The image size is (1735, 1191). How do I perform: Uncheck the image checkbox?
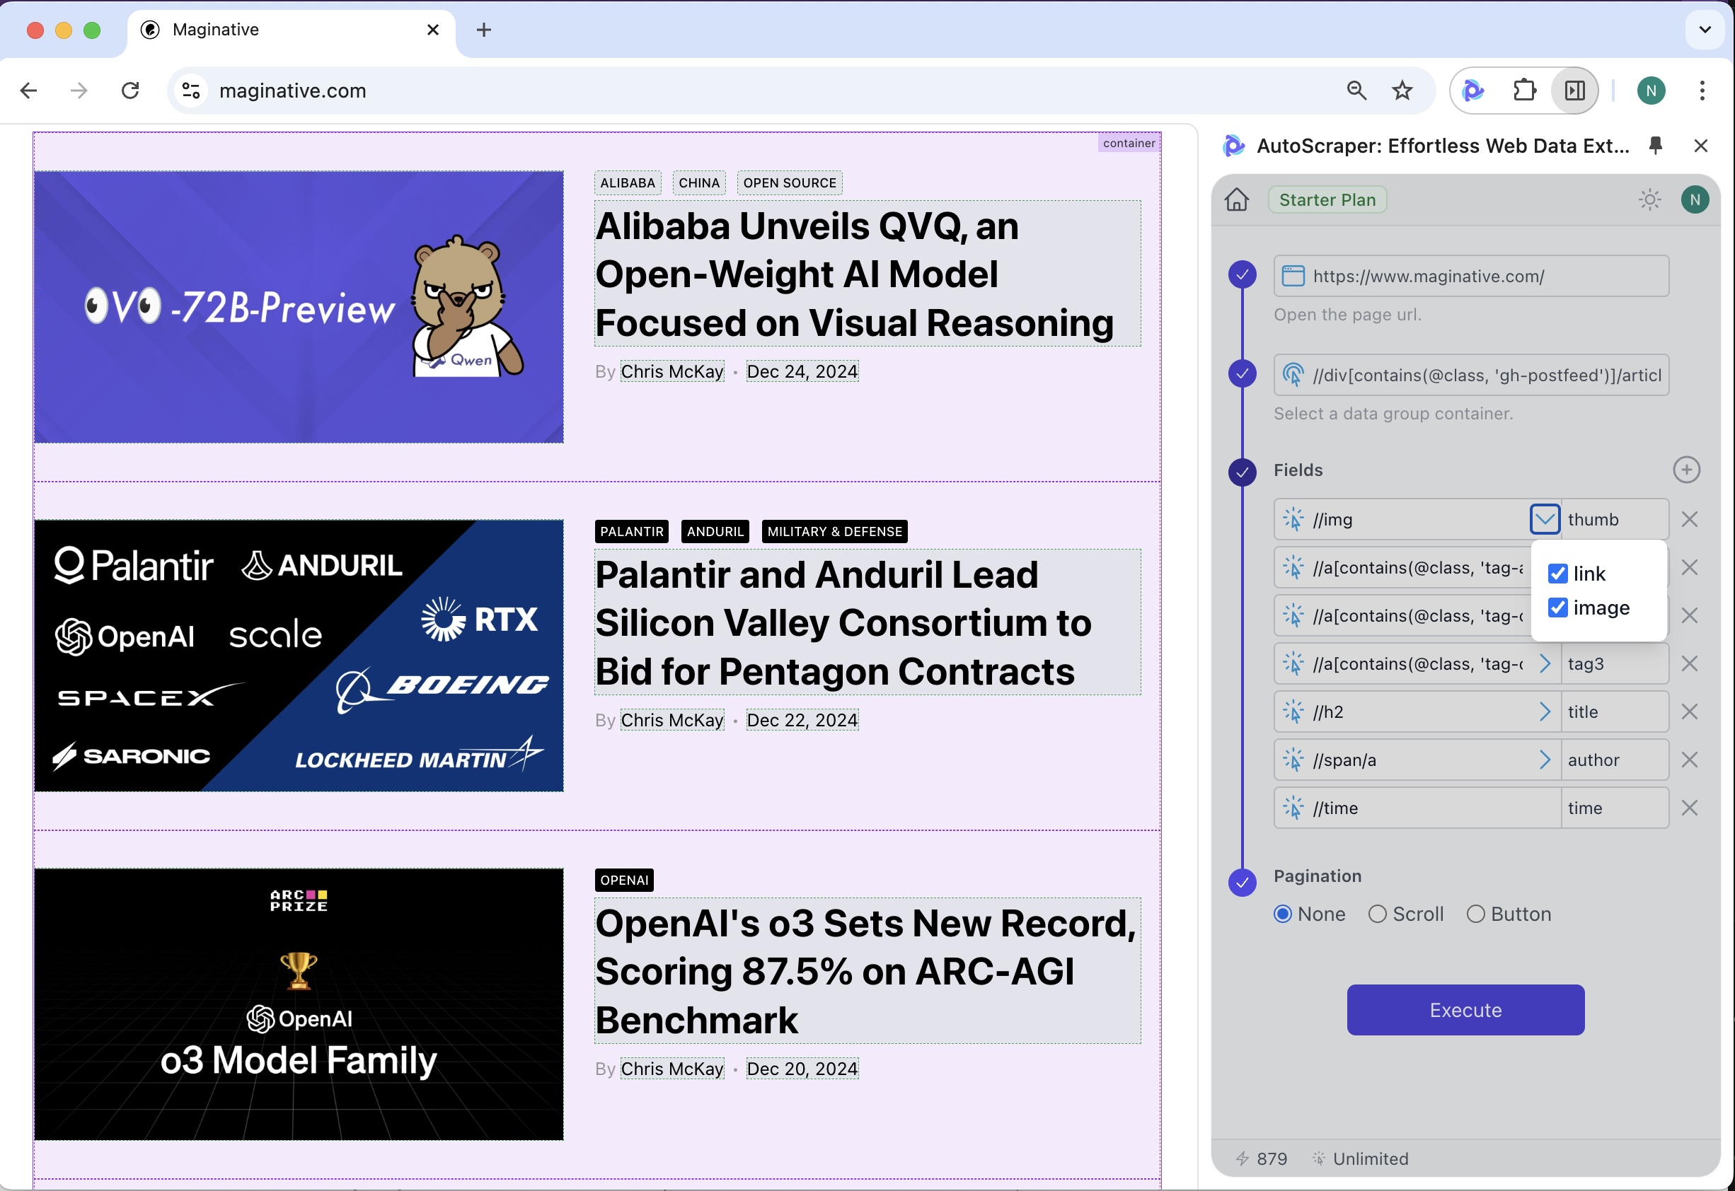(x=1557, y=608)
